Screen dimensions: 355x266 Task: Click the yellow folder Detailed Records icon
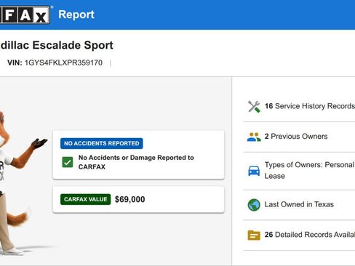coord(254,235)
